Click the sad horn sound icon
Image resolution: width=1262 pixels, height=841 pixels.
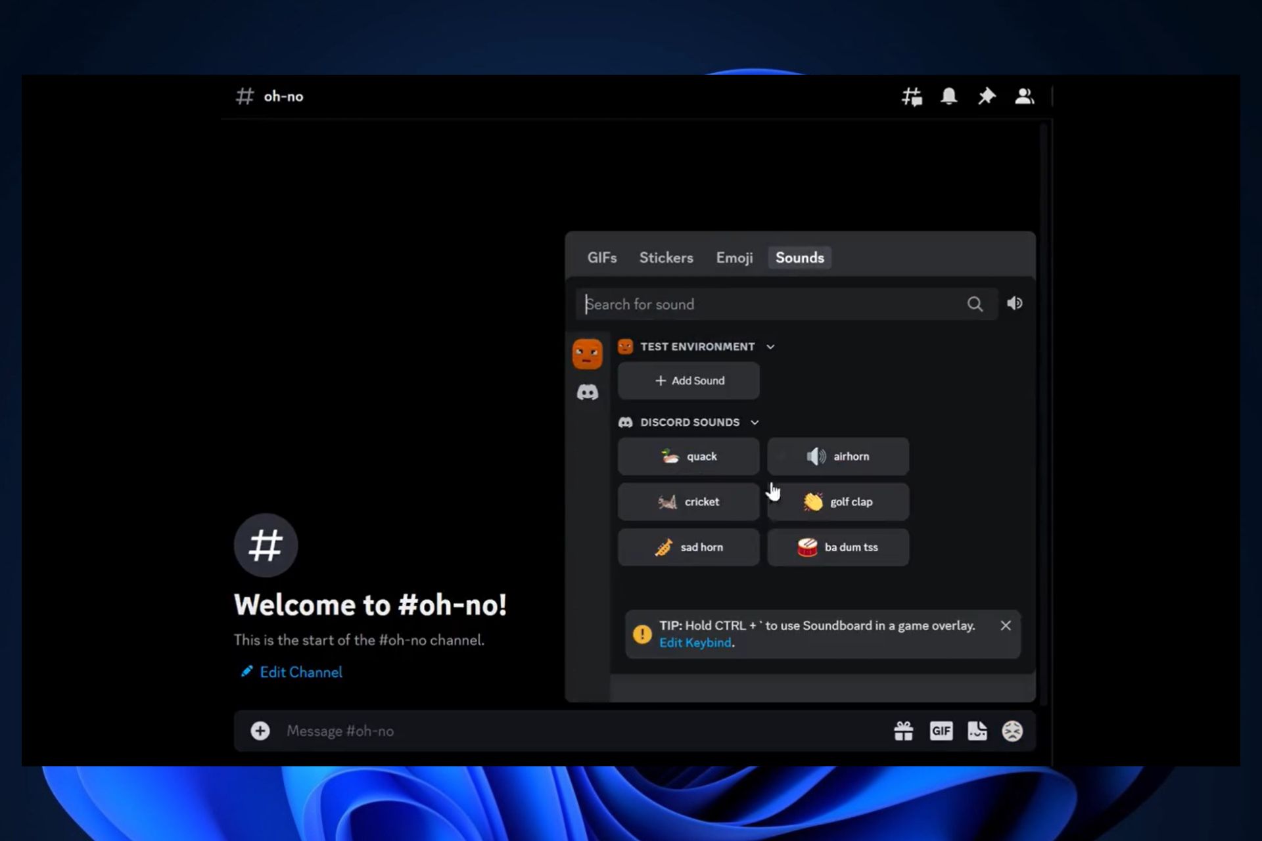tap(664, 547)
